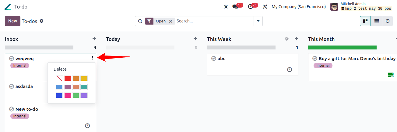Image resolution: width=397 pixels, height=132 pixels.
Task: Select the kanban view button
Action: [365, 21]
